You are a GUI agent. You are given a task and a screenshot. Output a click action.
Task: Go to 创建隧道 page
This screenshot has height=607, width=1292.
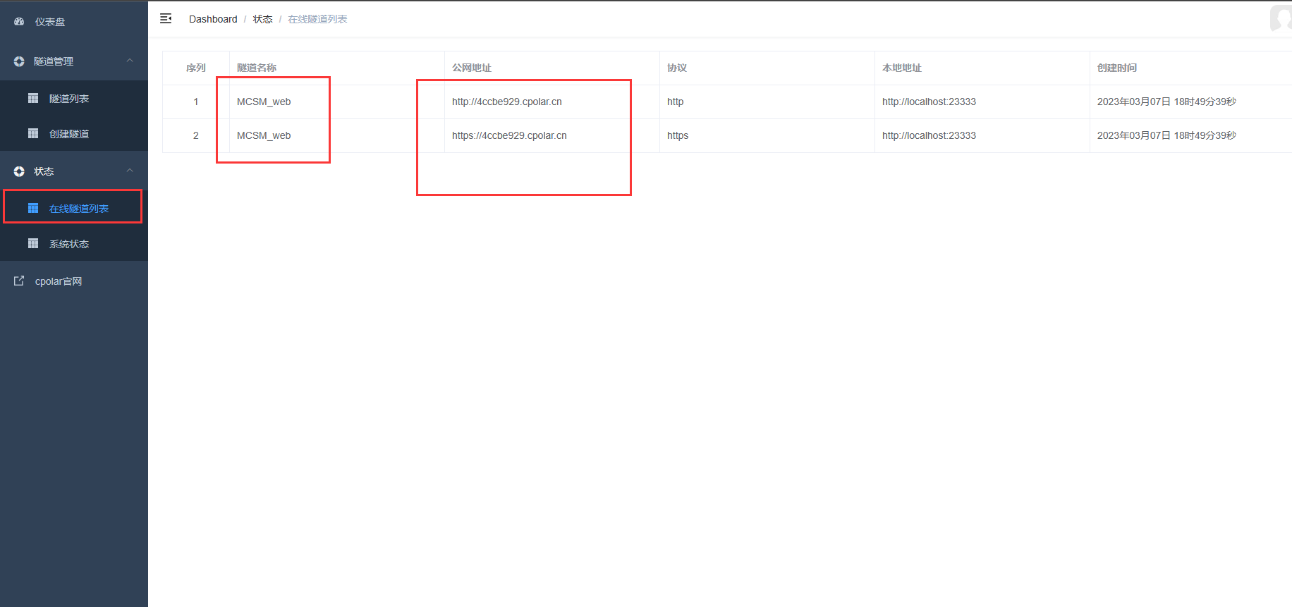click(69, 134)
